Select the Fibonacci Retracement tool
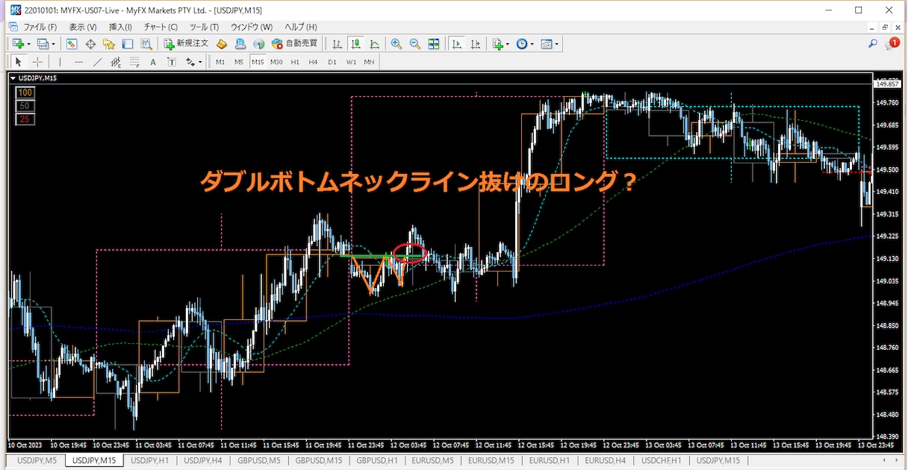The height and width of the screenshot is (470, 911). click(x=134, y=62)
